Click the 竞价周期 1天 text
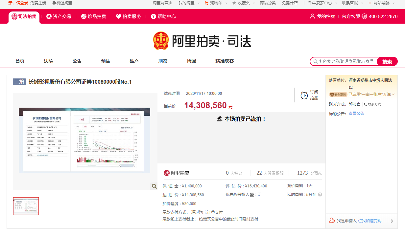Screen dimensions: 405x234 [300, 186]
